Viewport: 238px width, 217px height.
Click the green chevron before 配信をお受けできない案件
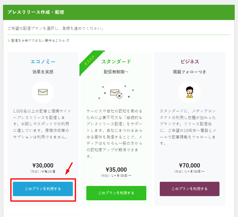(x=9, y=41)
